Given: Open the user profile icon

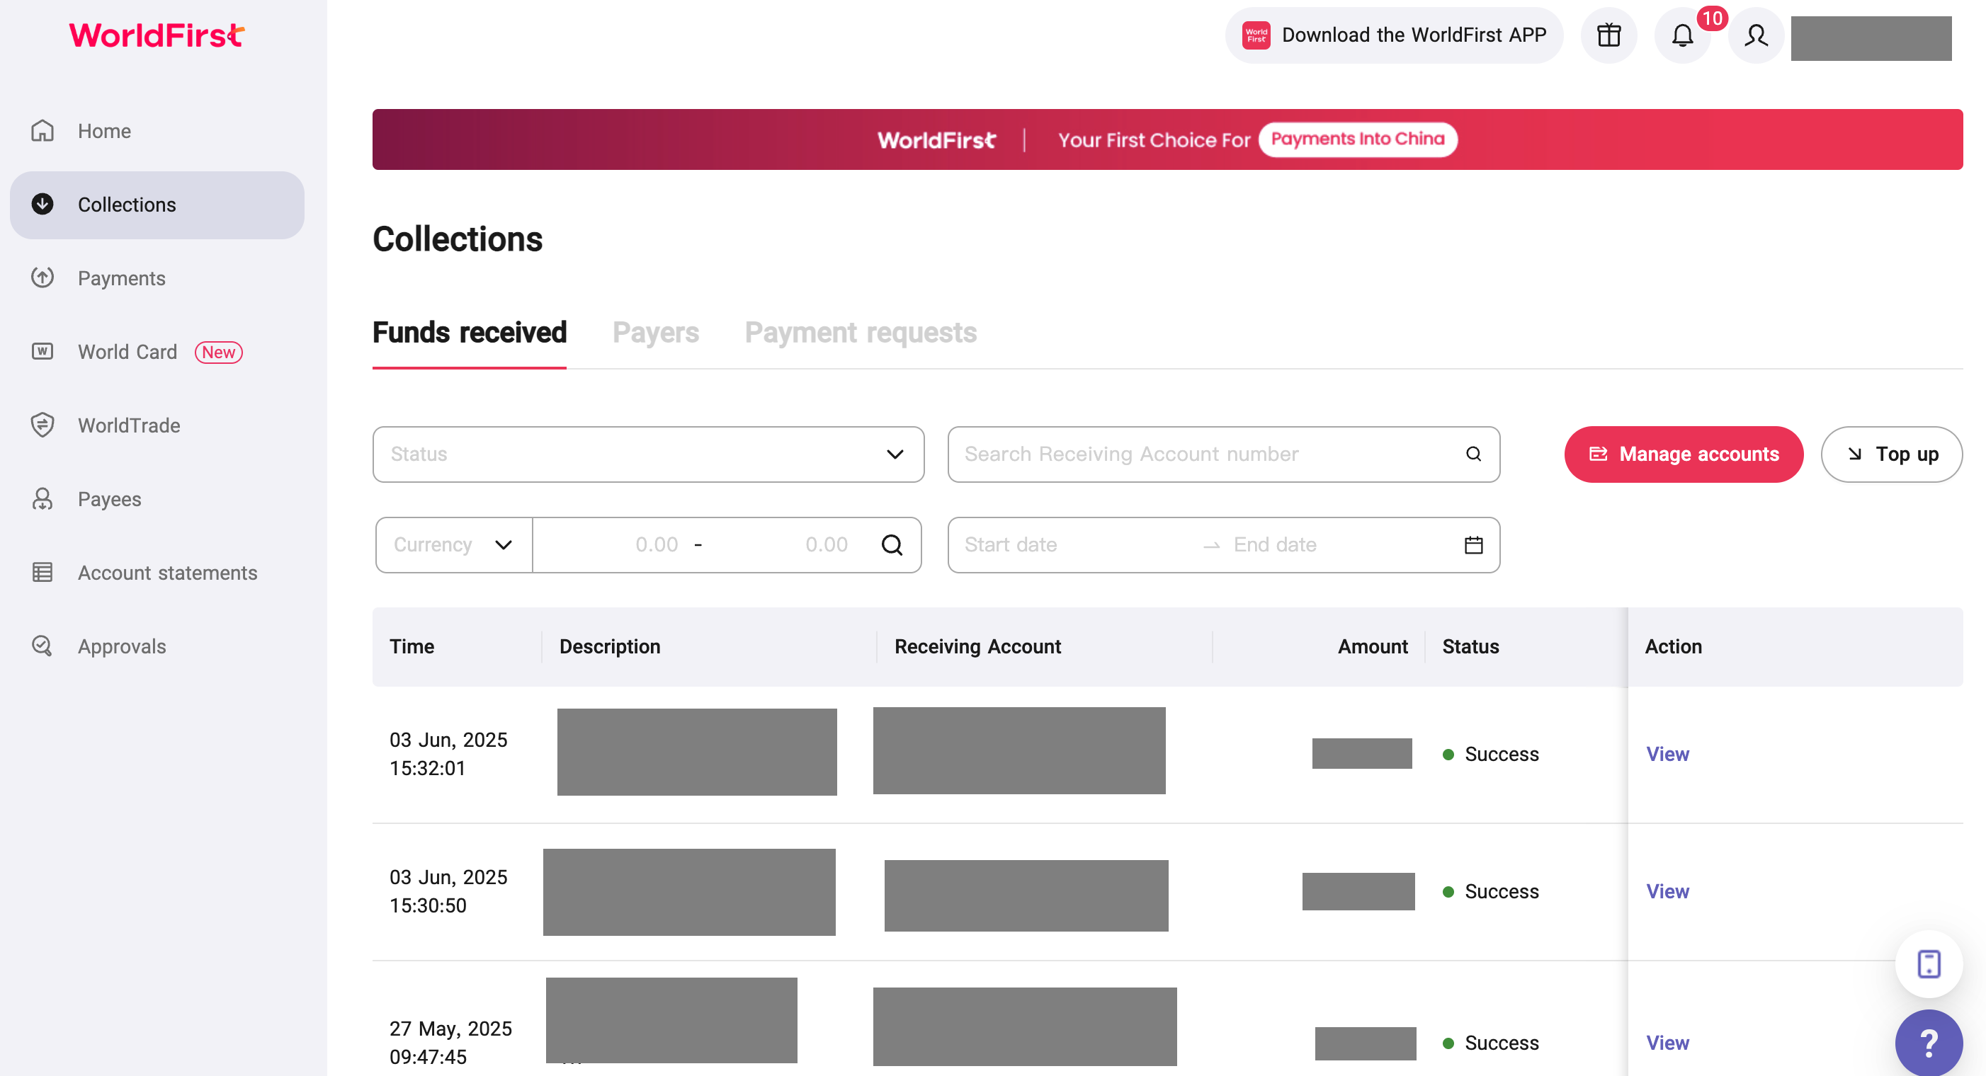Looking at the screenshot, I should [x=1757, y=35].
